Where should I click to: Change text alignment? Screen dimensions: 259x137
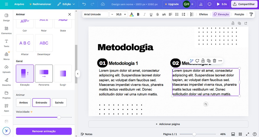click(x=171, y=14)
